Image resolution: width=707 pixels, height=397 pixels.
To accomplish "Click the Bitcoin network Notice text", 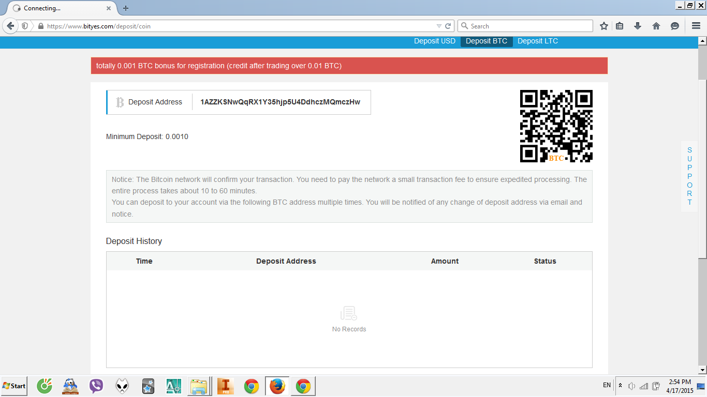I will [349, 196].
